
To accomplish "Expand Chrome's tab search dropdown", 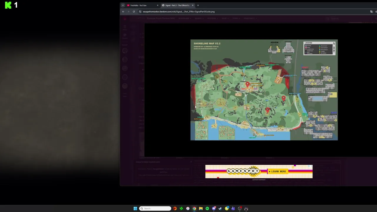I will (x=123, y=5).
